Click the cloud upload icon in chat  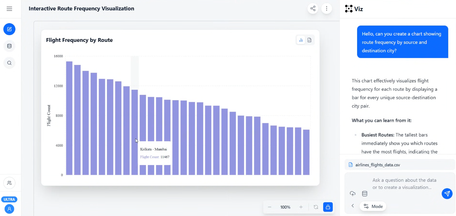pos(352,194)
